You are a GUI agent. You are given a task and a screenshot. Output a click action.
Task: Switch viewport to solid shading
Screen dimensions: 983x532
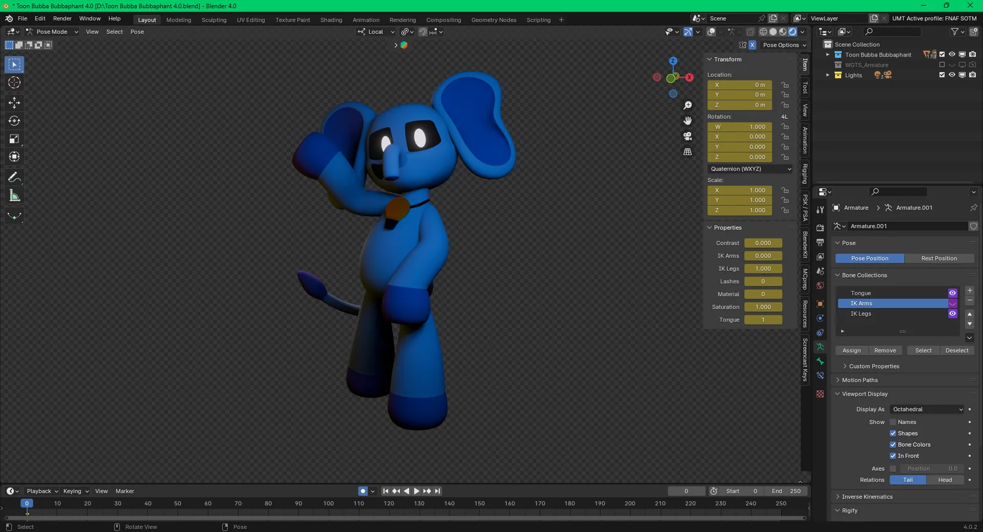[x=773, y=32]
